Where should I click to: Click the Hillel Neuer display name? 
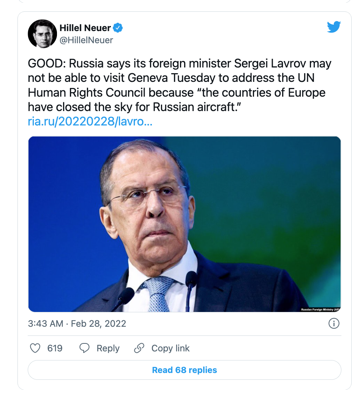tap(85, 28)
